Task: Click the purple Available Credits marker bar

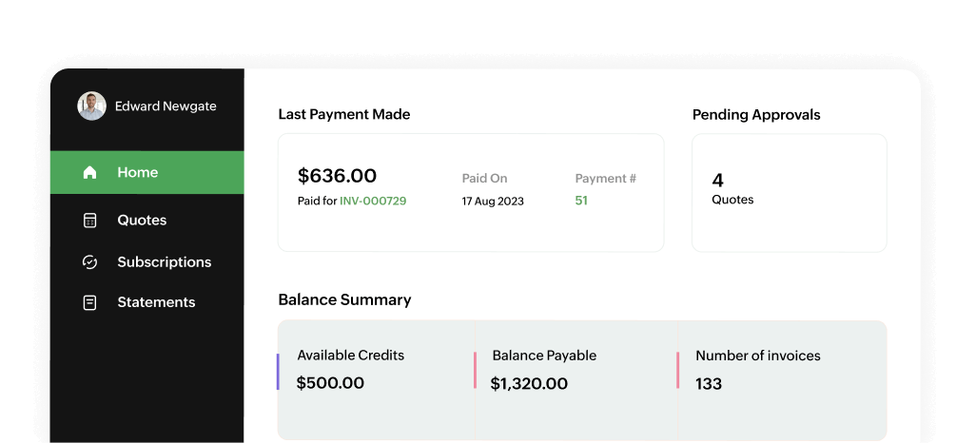Action: pos(278,371)
